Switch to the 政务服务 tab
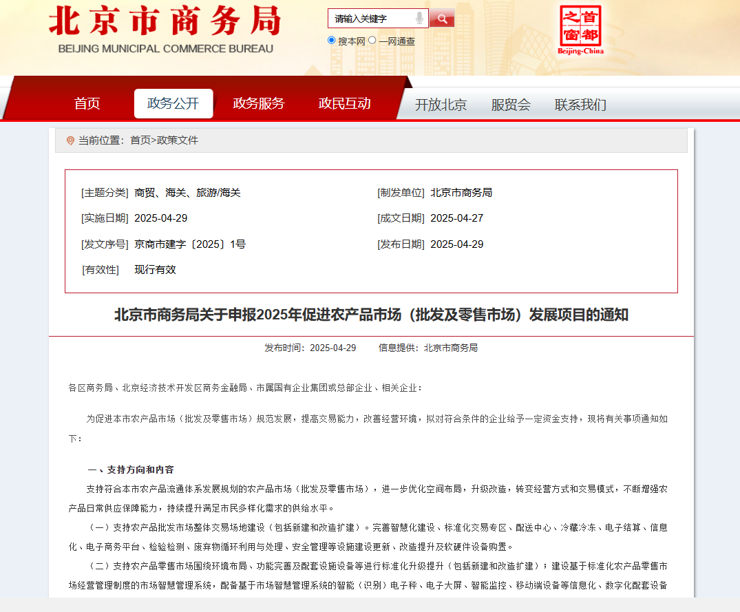740x612 pixels. pos(259,104)
